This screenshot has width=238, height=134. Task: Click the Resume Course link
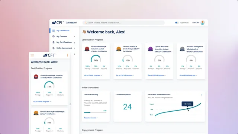tap(91, 118)
